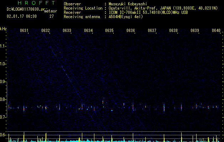Screen dimensions: 224x142
Task: Click the 0636 time marker
Action: tap(131, 31)
